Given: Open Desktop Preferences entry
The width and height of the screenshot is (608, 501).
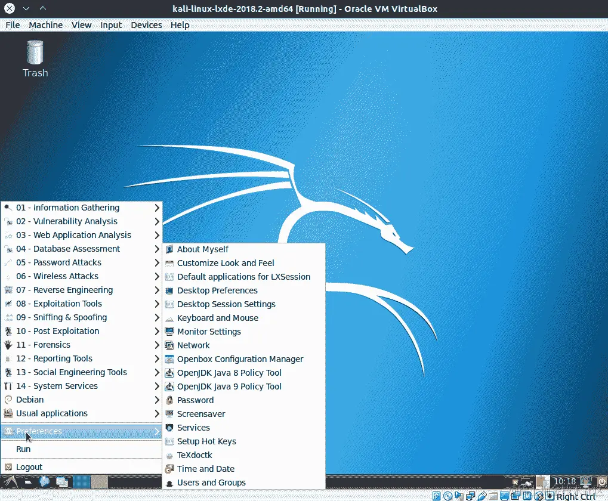Looking at the screenshot, I should 243,290.
